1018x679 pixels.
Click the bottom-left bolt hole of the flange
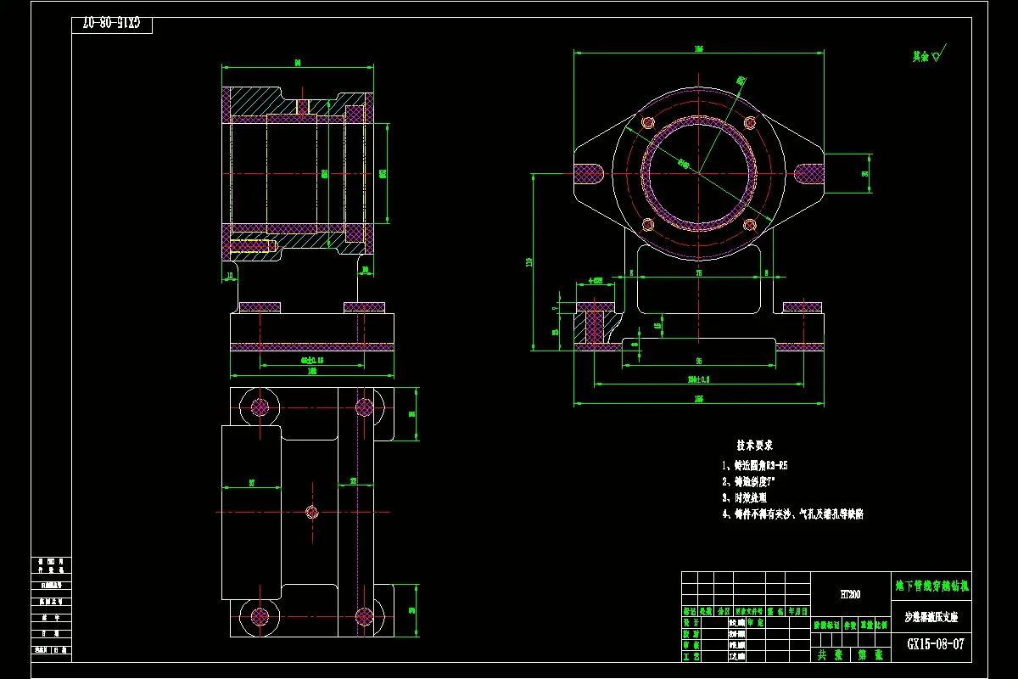coord(648,225)
